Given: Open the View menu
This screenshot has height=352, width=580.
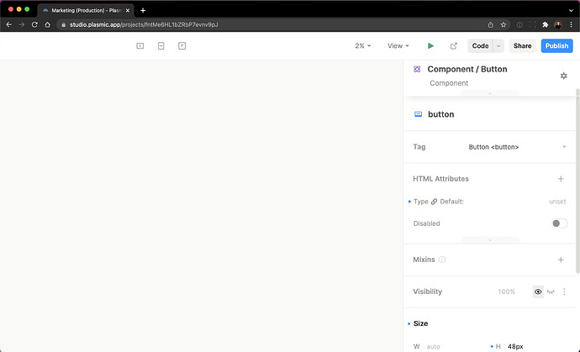Looking at the screenshot, I should pyautogui.click(x=398, y=46).
